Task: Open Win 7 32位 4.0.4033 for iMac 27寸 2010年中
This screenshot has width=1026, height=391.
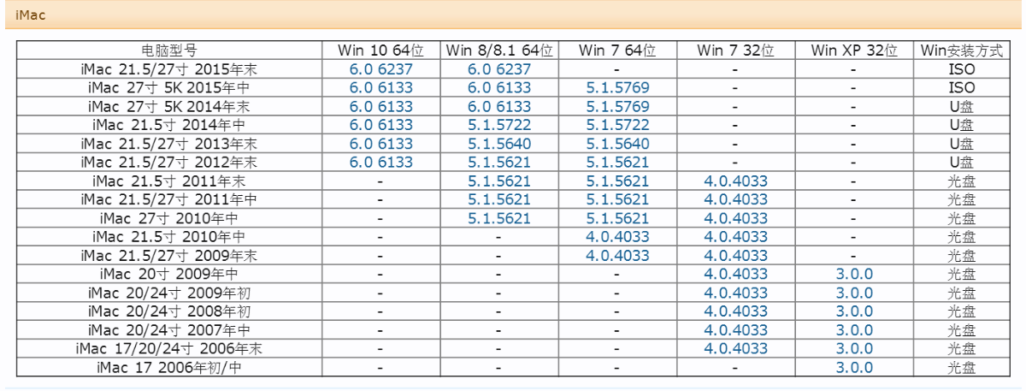Action: coord(736,218)
